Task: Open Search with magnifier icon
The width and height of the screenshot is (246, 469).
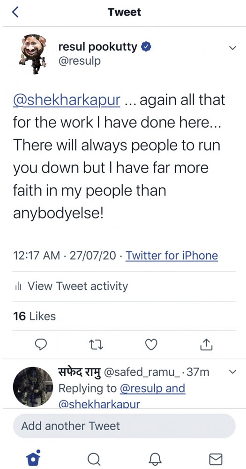Action: 94,458
